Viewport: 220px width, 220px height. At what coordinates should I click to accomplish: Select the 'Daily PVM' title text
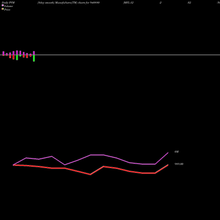click(x=8, y=3)
